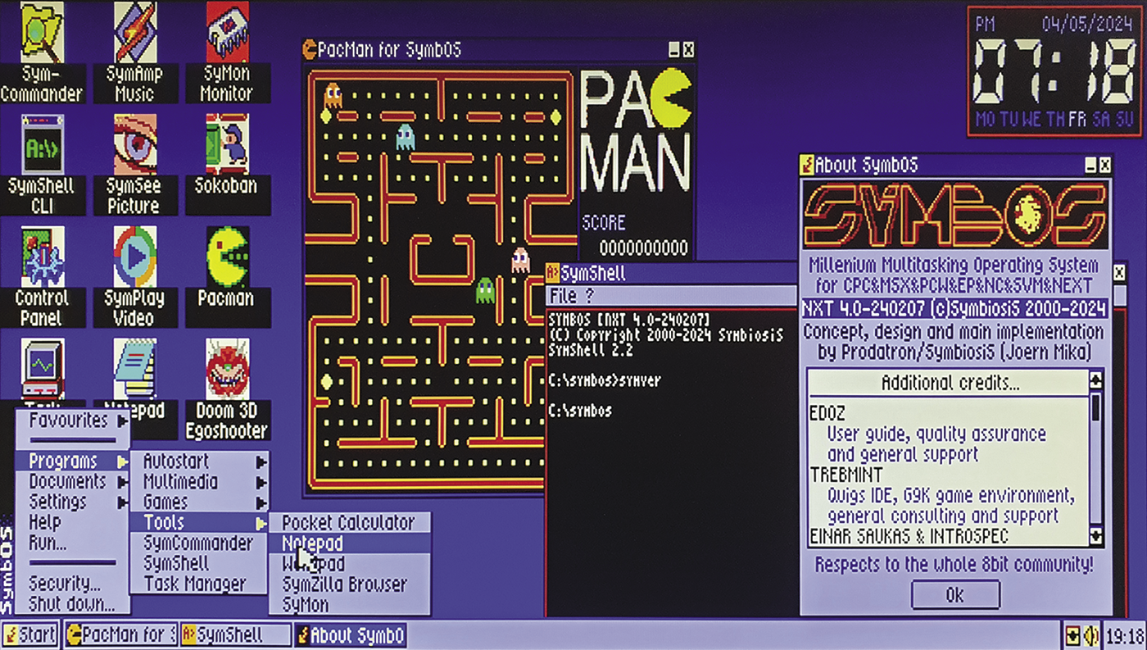Click the SymShell window title bar

pos(670,273)
